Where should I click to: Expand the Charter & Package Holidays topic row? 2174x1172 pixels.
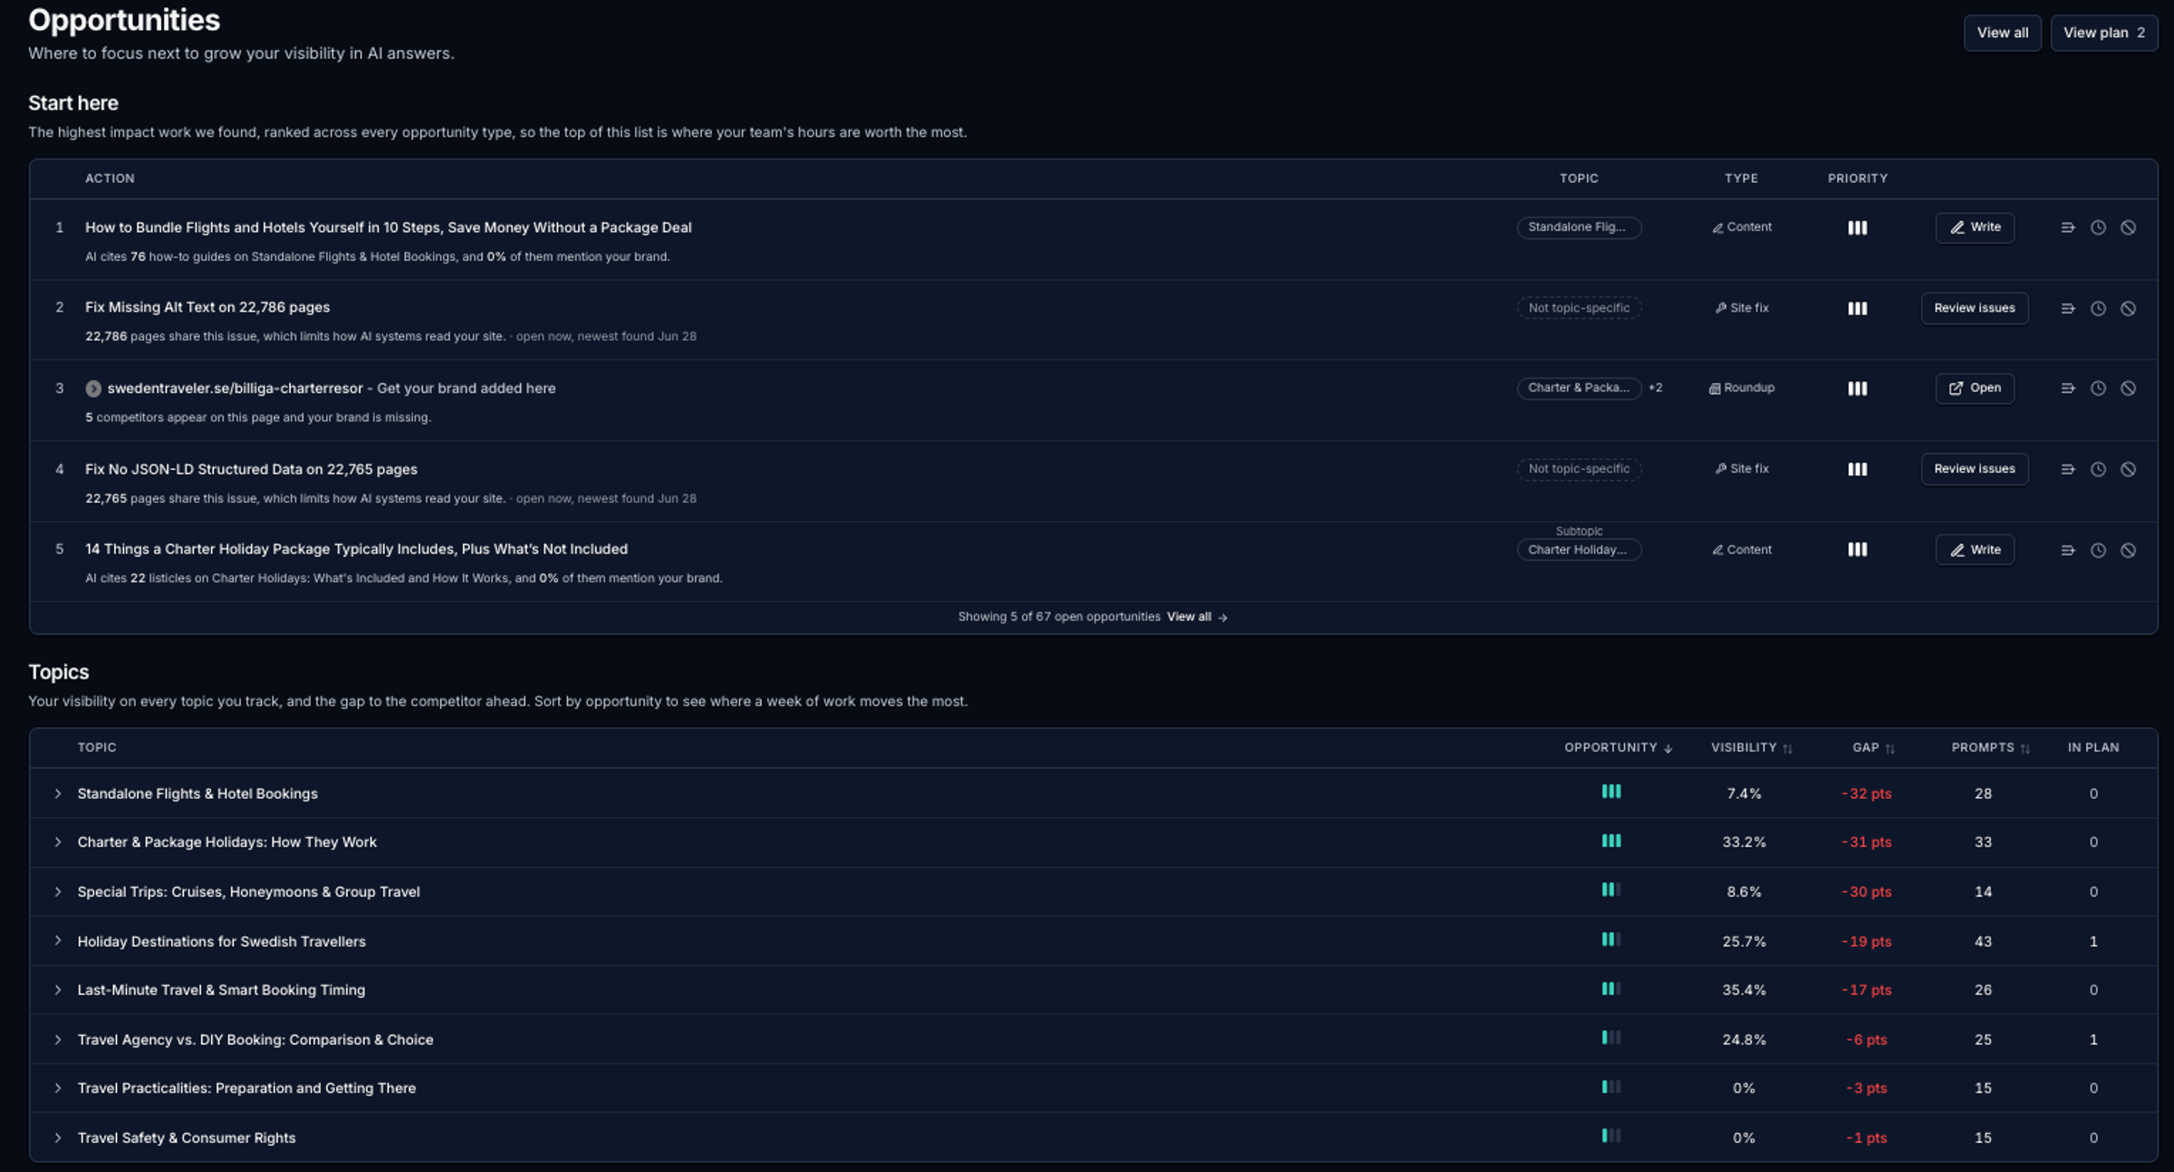click(58, 842)
